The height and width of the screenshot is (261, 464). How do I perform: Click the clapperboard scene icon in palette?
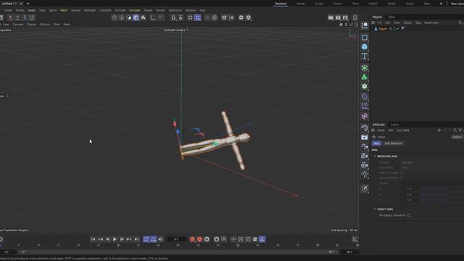[x=364, y=137]
